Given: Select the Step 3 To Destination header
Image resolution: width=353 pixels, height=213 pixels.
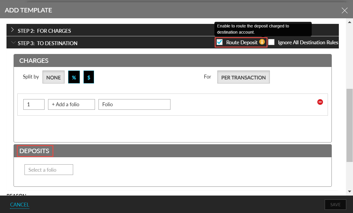Looking at the screenshot, I should [x=47, y=43].
